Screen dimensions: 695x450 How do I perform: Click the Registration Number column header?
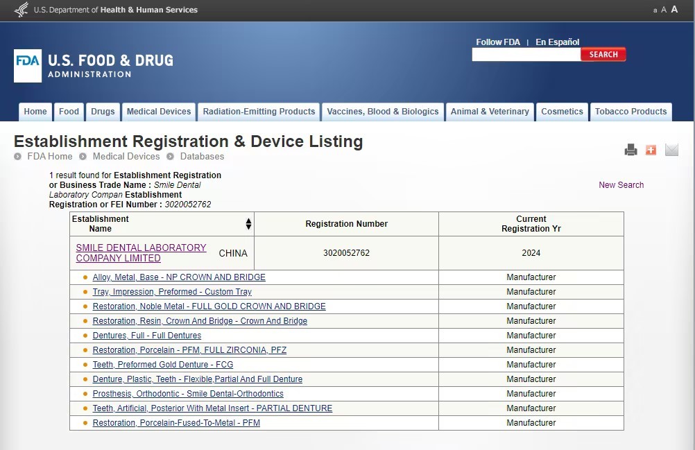(x=347, y=224)
